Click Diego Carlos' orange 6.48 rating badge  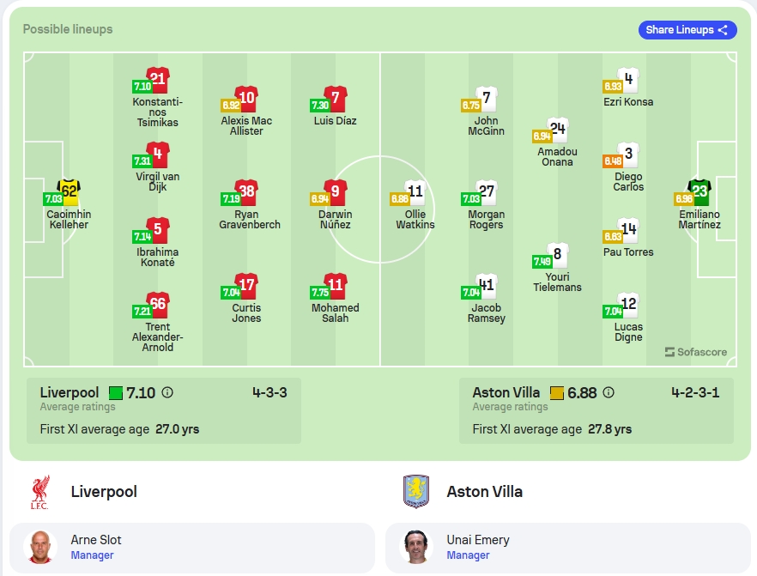click(612, 161)
